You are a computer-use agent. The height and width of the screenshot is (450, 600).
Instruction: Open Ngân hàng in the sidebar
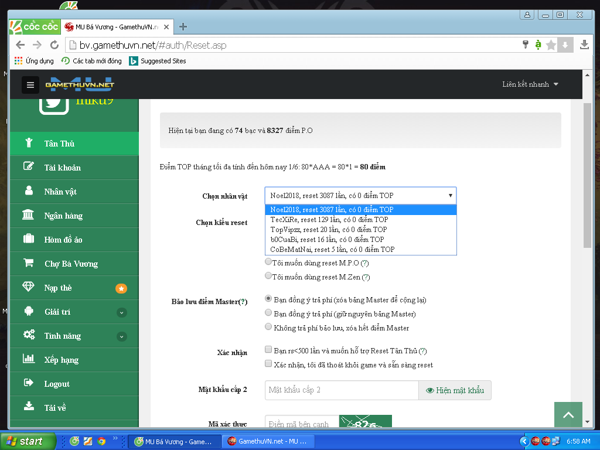pos(74,216)
